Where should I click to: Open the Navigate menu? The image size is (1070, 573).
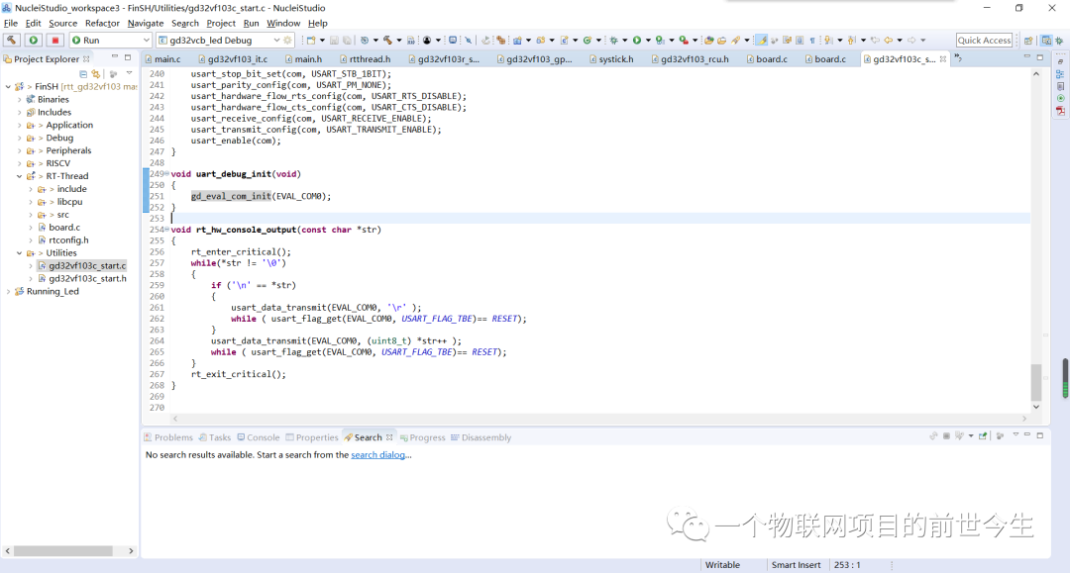[145, 23]
